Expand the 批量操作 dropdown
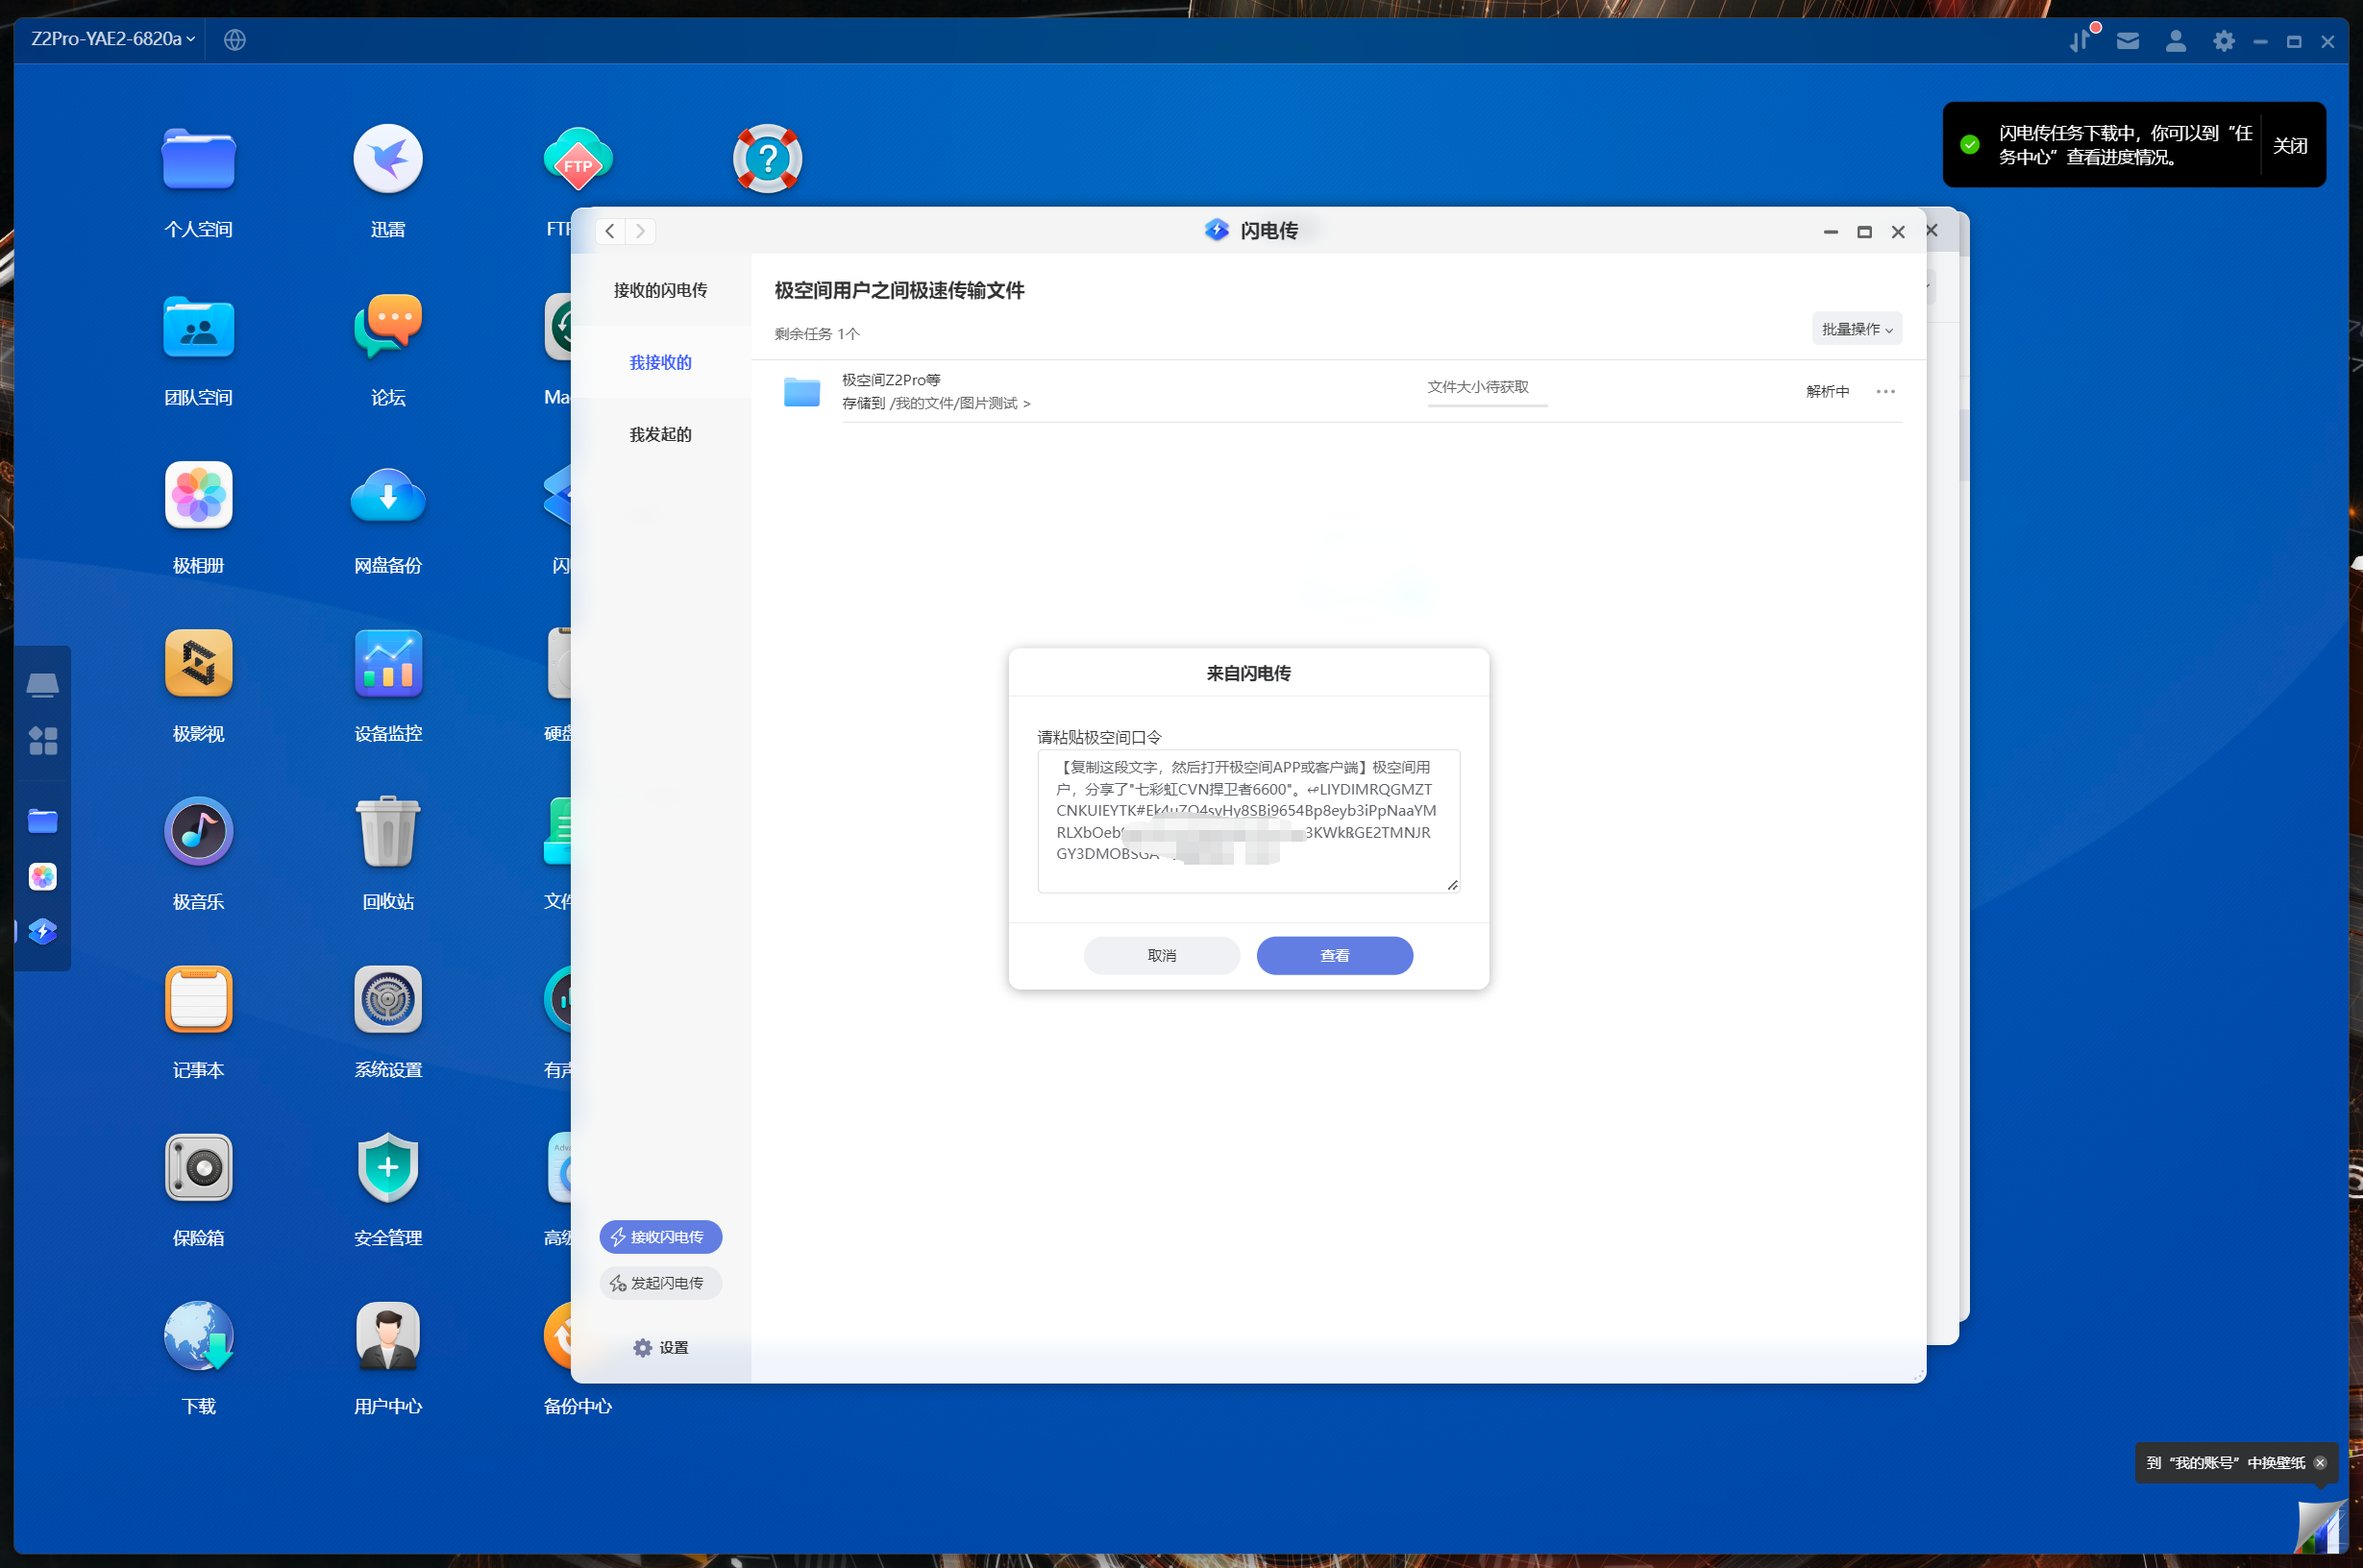Viewport: 2363px width, 1568px height. (1856, 329)
